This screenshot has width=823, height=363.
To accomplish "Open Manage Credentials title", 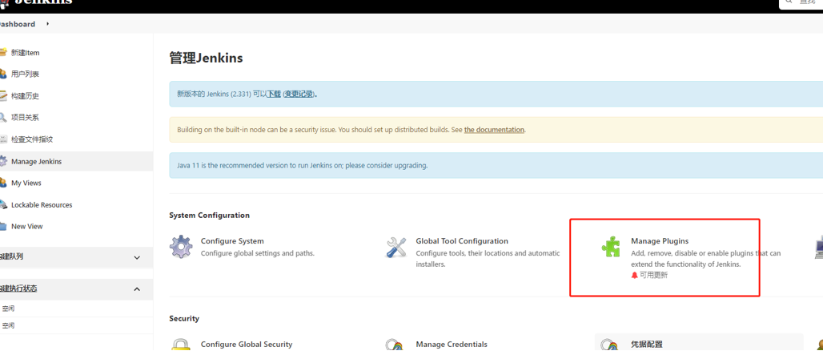I will (452, 345).
